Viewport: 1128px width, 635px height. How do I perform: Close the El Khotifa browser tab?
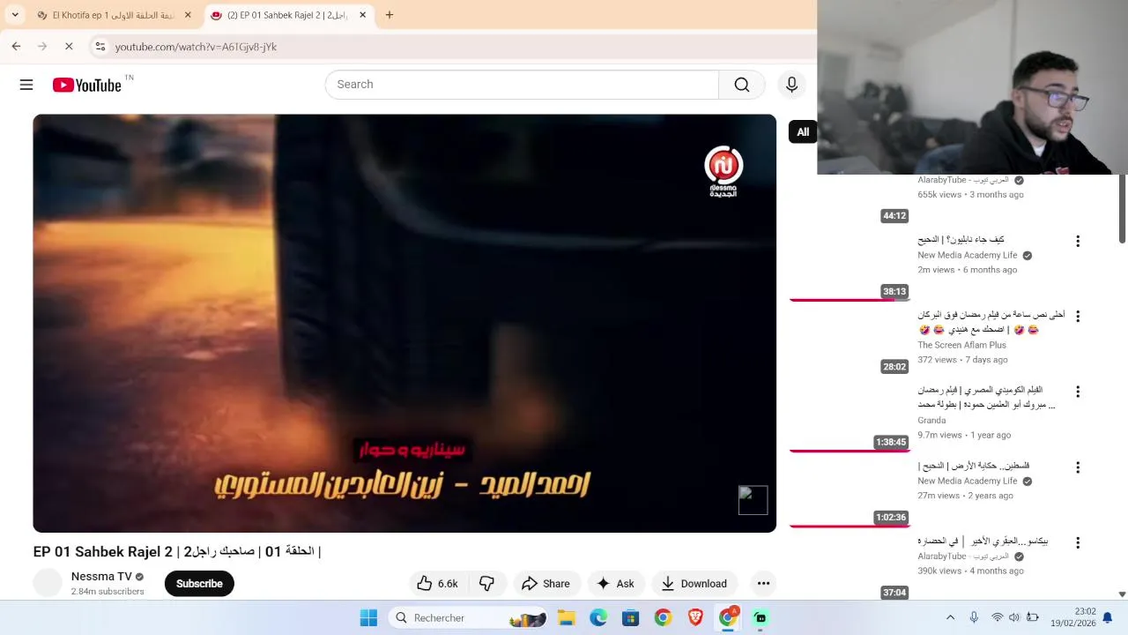[188, 15]
